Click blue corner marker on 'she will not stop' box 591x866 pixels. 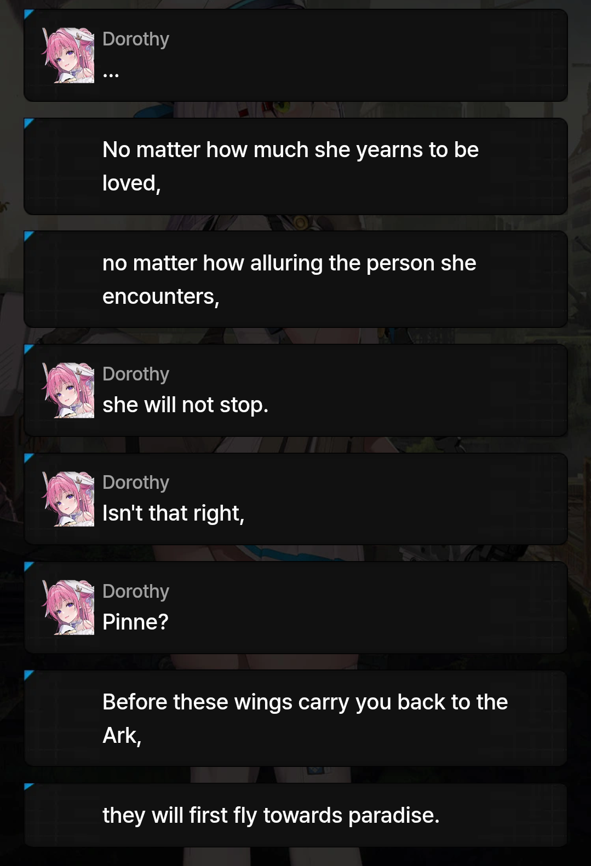coord(28,348)
